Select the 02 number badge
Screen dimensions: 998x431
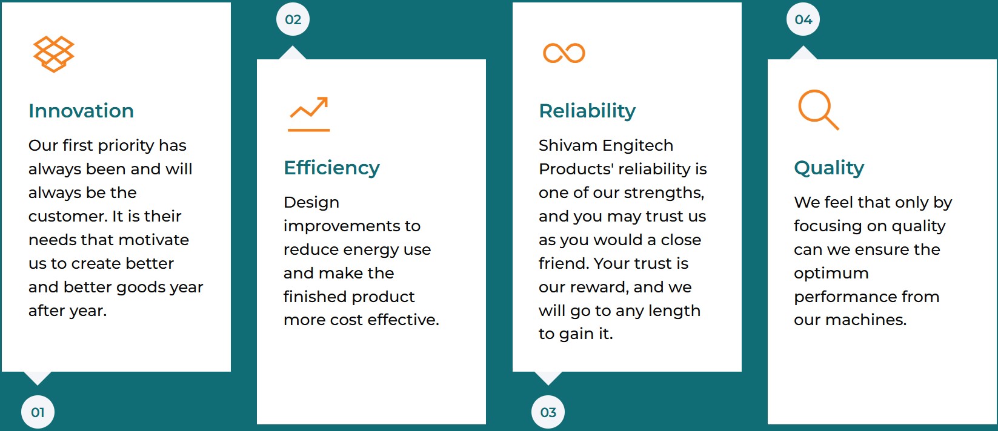[x=293, y=19]
